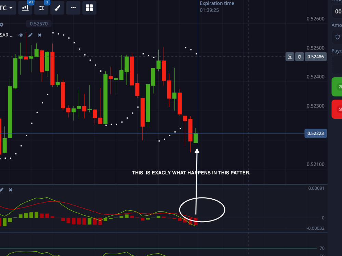Click the 01:39:25 expiration countdown
Image resolution: width=342 pixels, height=256 pixels.
pyautogui.click(x=209, y=10)
